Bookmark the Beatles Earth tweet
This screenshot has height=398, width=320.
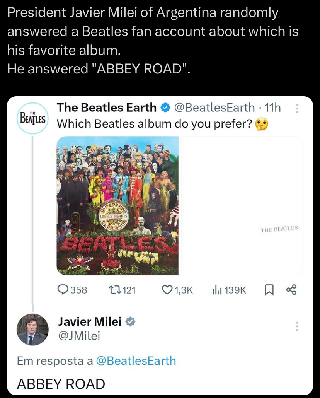[x=269, y=290]
